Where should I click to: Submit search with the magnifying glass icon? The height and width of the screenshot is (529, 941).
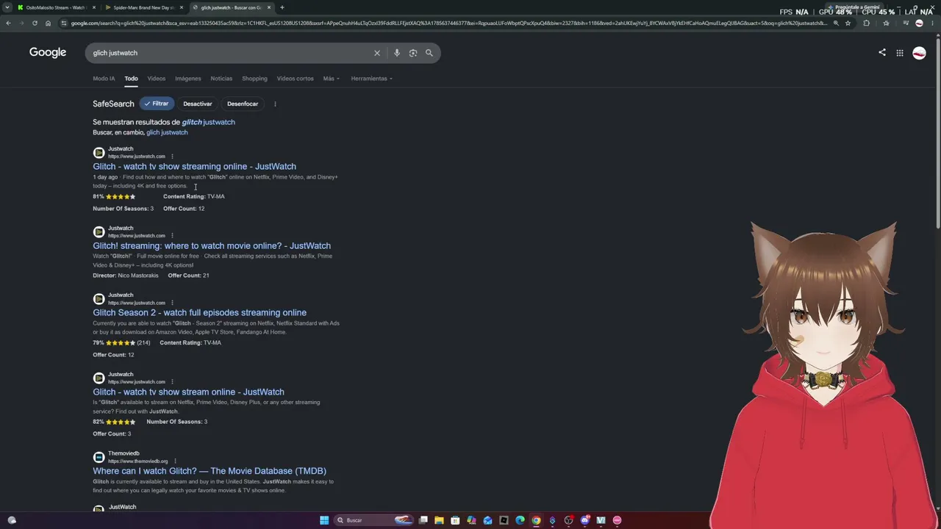coord(429,53)
